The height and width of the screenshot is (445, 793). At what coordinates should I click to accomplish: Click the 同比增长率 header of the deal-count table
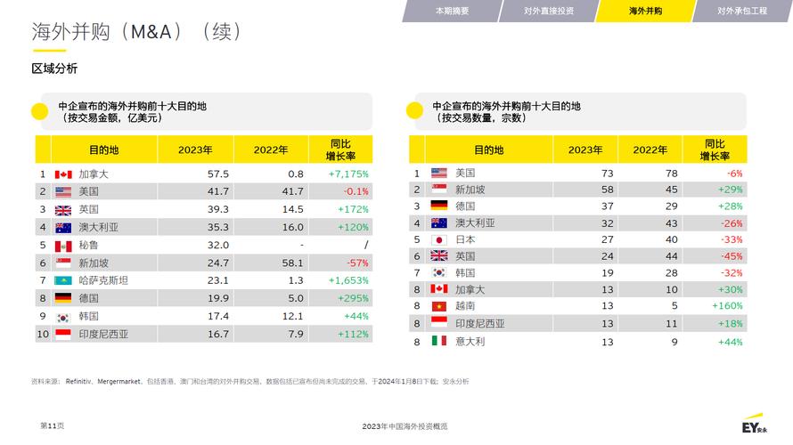pyautogui.click(x=715, y=150)
